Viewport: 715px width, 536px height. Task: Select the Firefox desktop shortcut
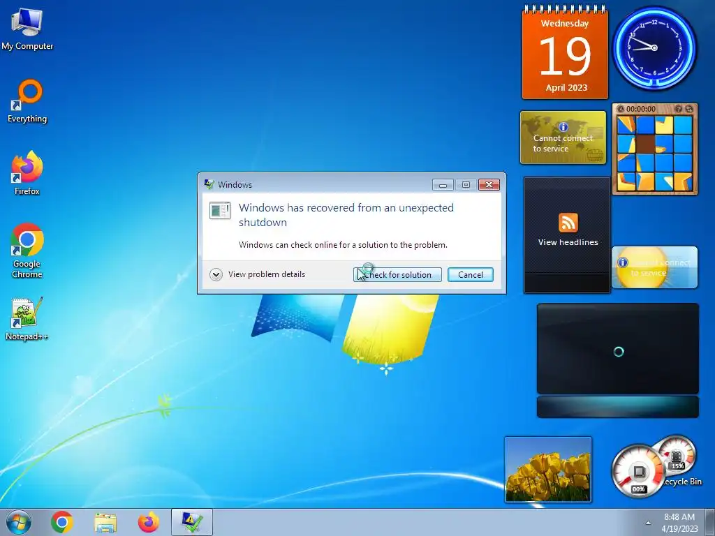point(27,173)
